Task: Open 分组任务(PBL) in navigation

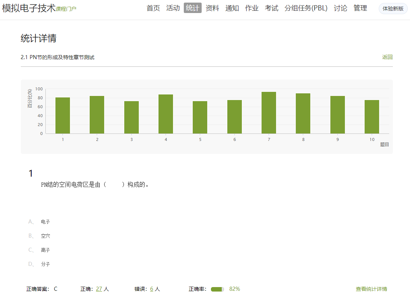Action: click(306, 8)
